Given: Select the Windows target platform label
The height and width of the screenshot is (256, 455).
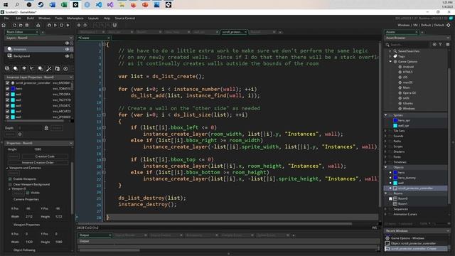Looking at the screenshot, I should click(403, 26).
